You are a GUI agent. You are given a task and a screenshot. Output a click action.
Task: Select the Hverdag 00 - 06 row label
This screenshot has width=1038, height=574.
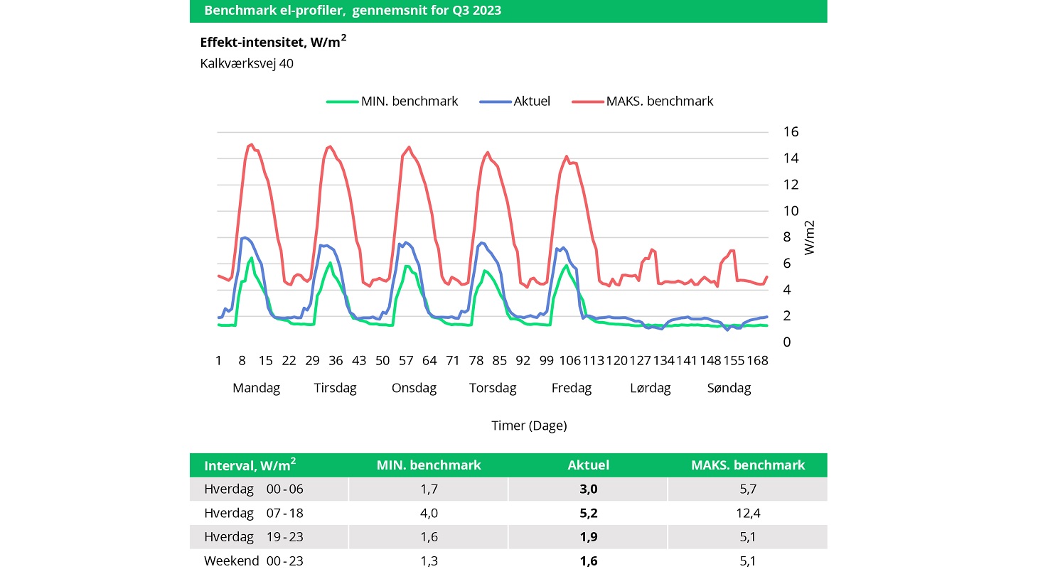(254, 489)
